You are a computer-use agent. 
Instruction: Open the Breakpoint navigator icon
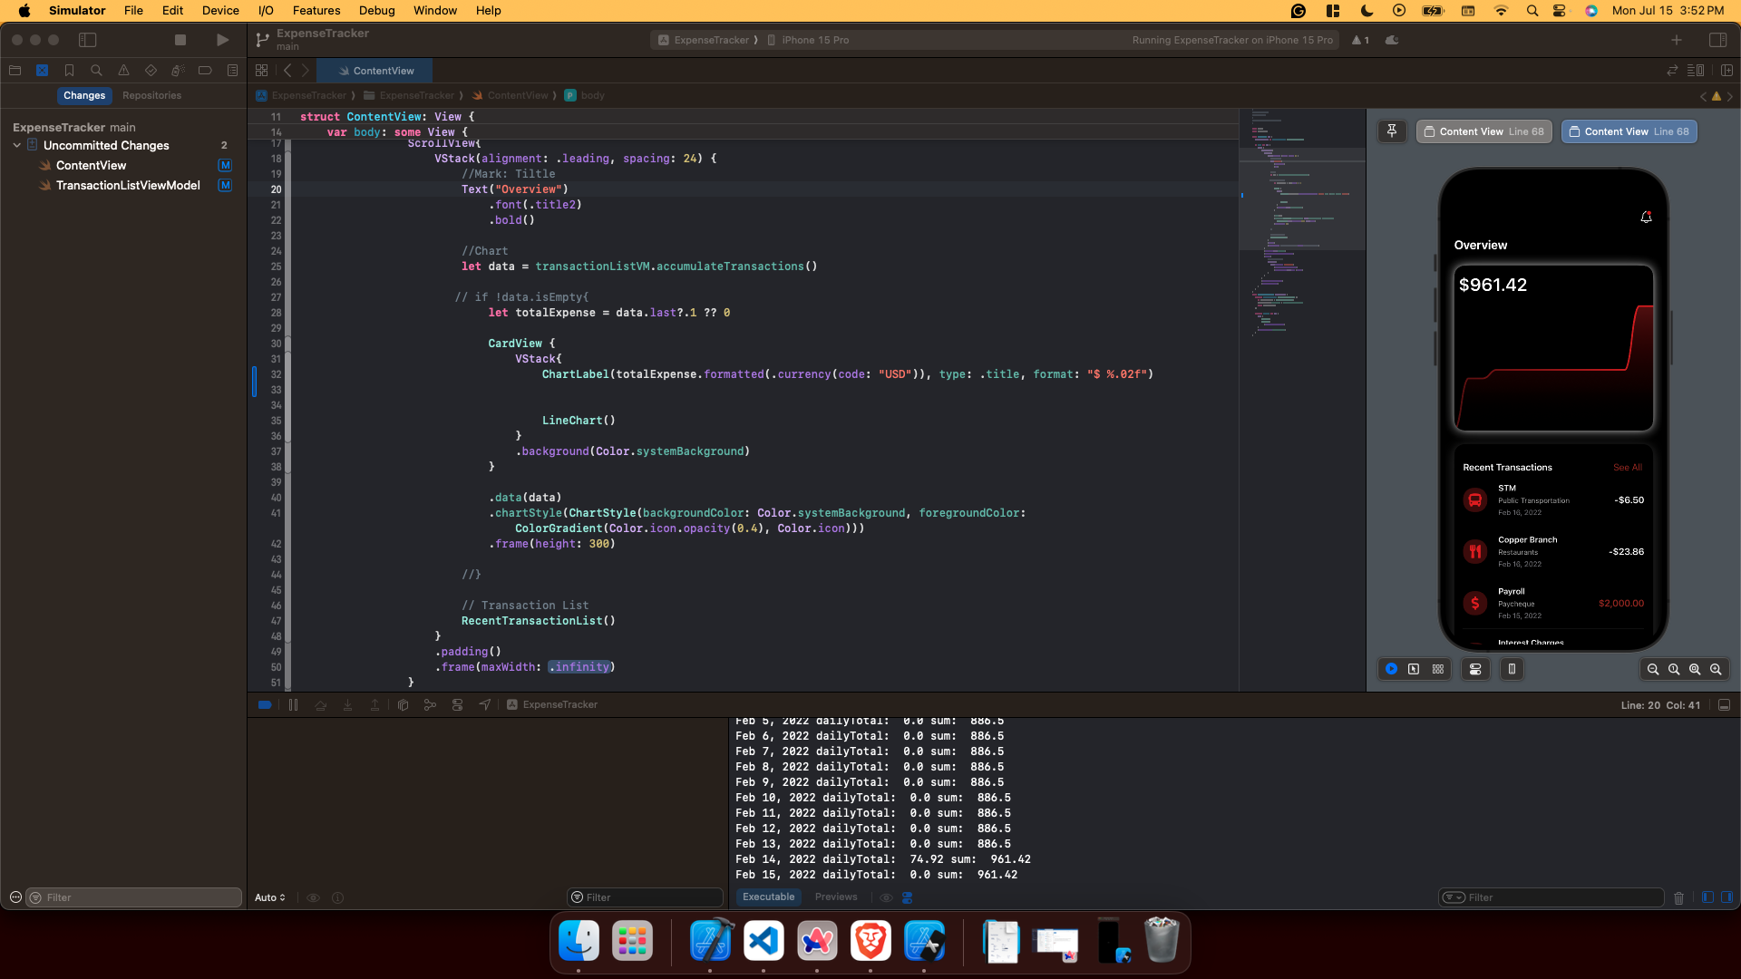[x=205, y=71]
